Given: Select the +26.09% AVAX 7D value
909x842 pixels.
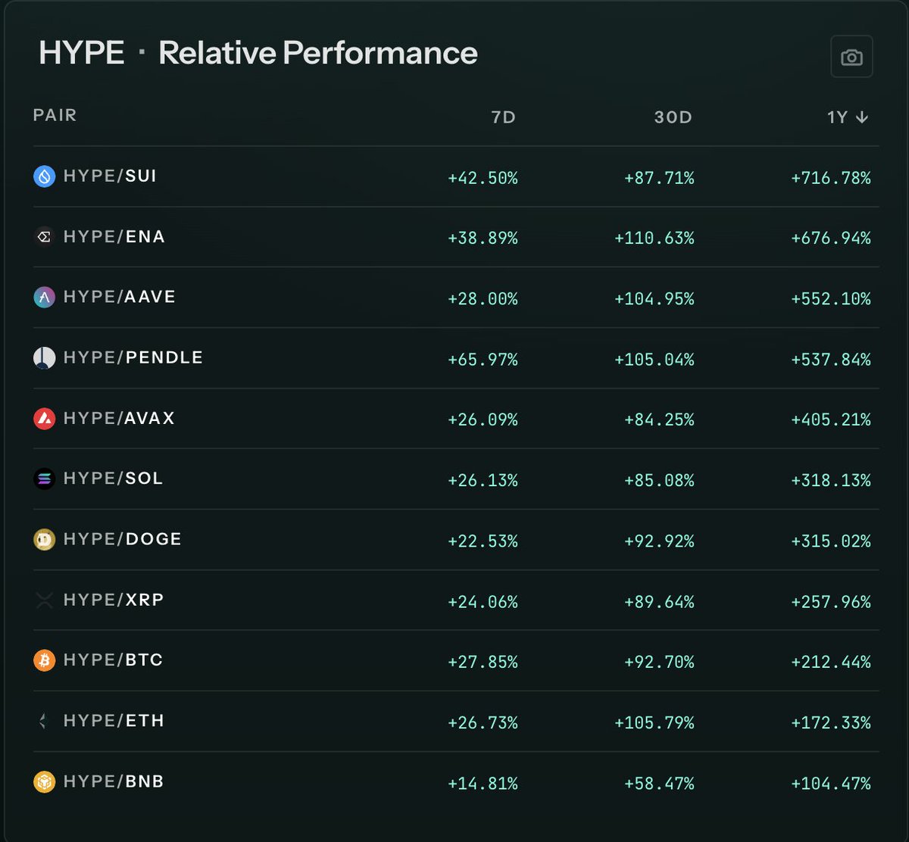Looking at the screenshot, I should click(x=483, y=419).
